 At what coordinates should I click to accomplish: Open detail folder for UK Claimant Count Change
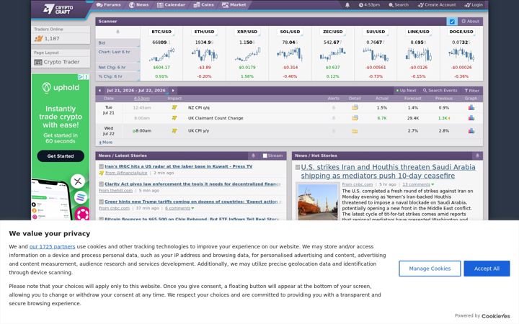[355, 118]
